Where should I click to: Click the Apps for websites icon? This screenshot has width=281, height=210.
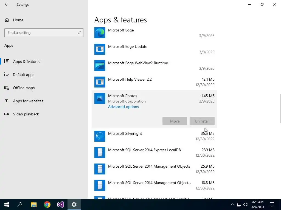[7, 101]
